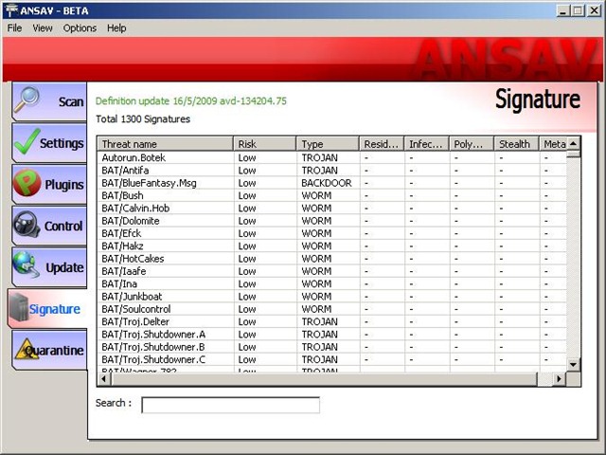The width and height of the screenshot is (606, 455).
Task: Click the Scan magnifying glass icon
Action: (30, 100)
